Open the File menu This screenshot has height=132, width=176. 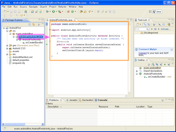[x=4, y=7]
